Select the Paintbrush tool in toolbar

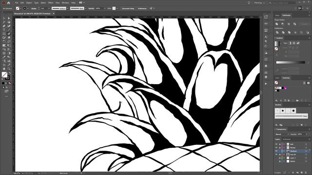(9, 34)
